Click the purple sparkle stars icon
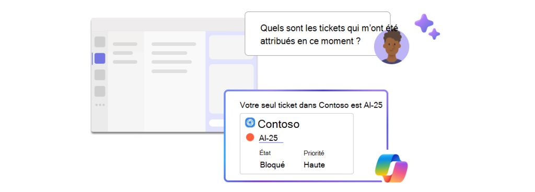 point(427,27)
